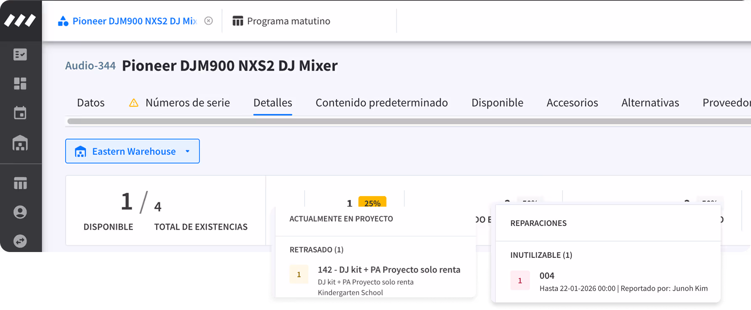Image resolution: width=751 pixels, height=310 pixels.
Task: Click the warning triangle by Números de serie
Action: coord(134,102)
